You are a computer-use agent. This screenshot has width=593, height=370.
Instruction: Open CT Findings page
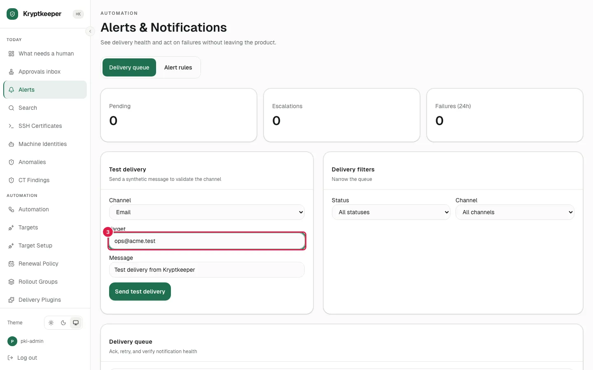click(x=45, y=180)
